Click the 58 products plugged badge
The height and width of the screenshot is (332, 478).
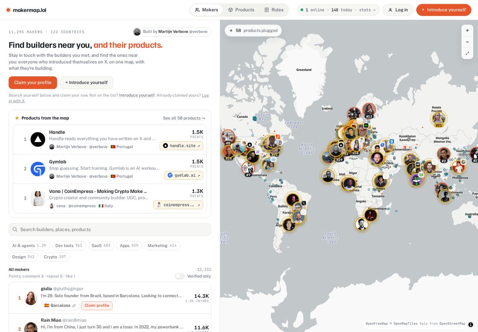(x=254, y=30)
